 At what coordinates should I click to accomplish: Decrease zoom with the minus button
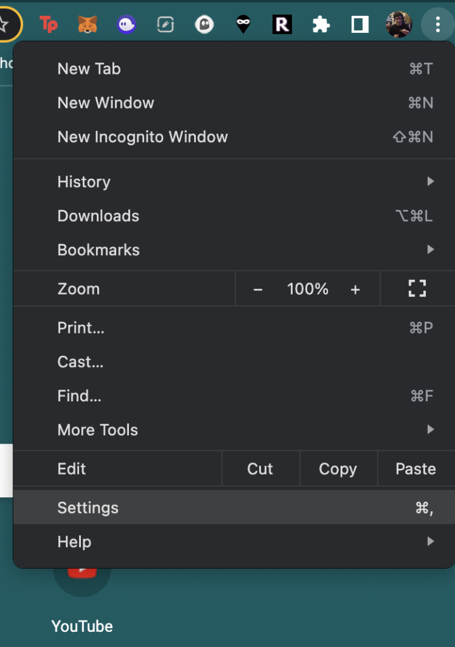coord(258,289)
